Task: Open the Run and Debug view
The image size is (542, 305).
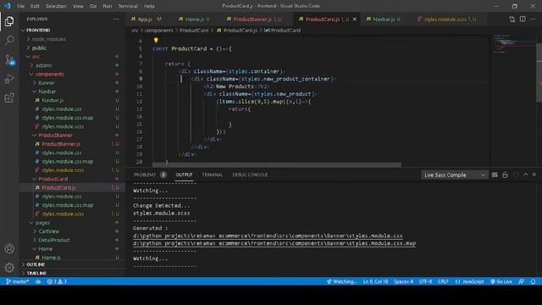Action: [9, 79]
